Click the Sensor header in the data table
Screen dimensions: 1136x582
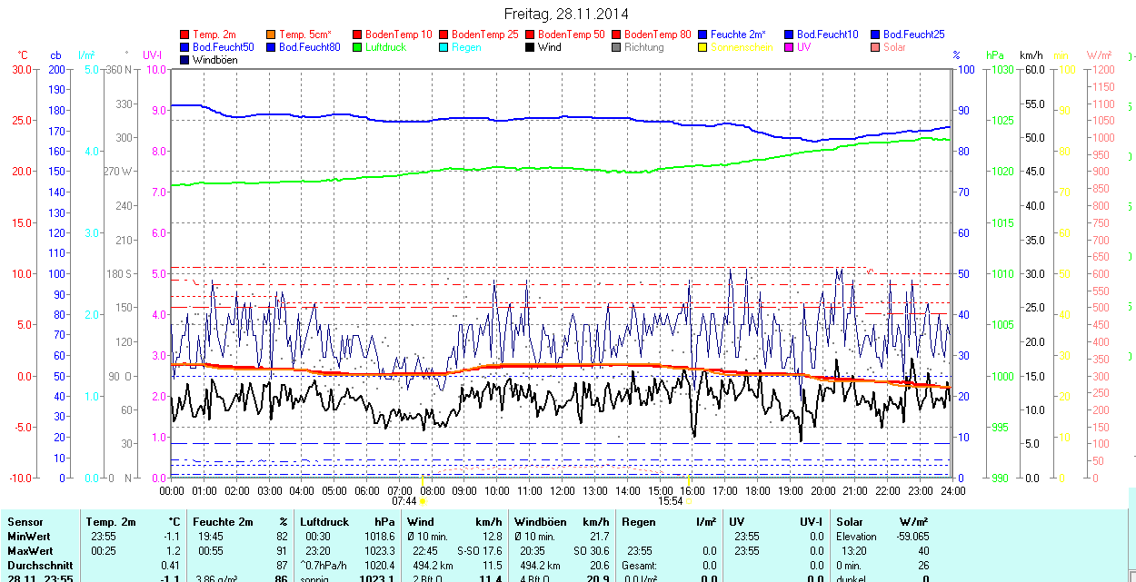pos(25,522)
